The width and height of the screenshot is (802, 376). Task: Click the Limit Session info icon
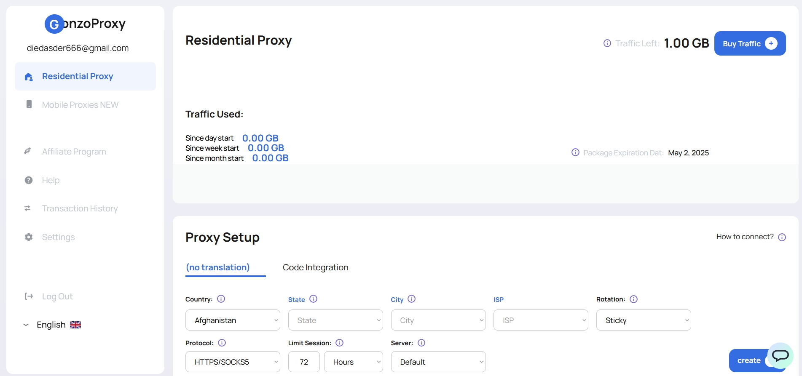(x=339, y=343)
